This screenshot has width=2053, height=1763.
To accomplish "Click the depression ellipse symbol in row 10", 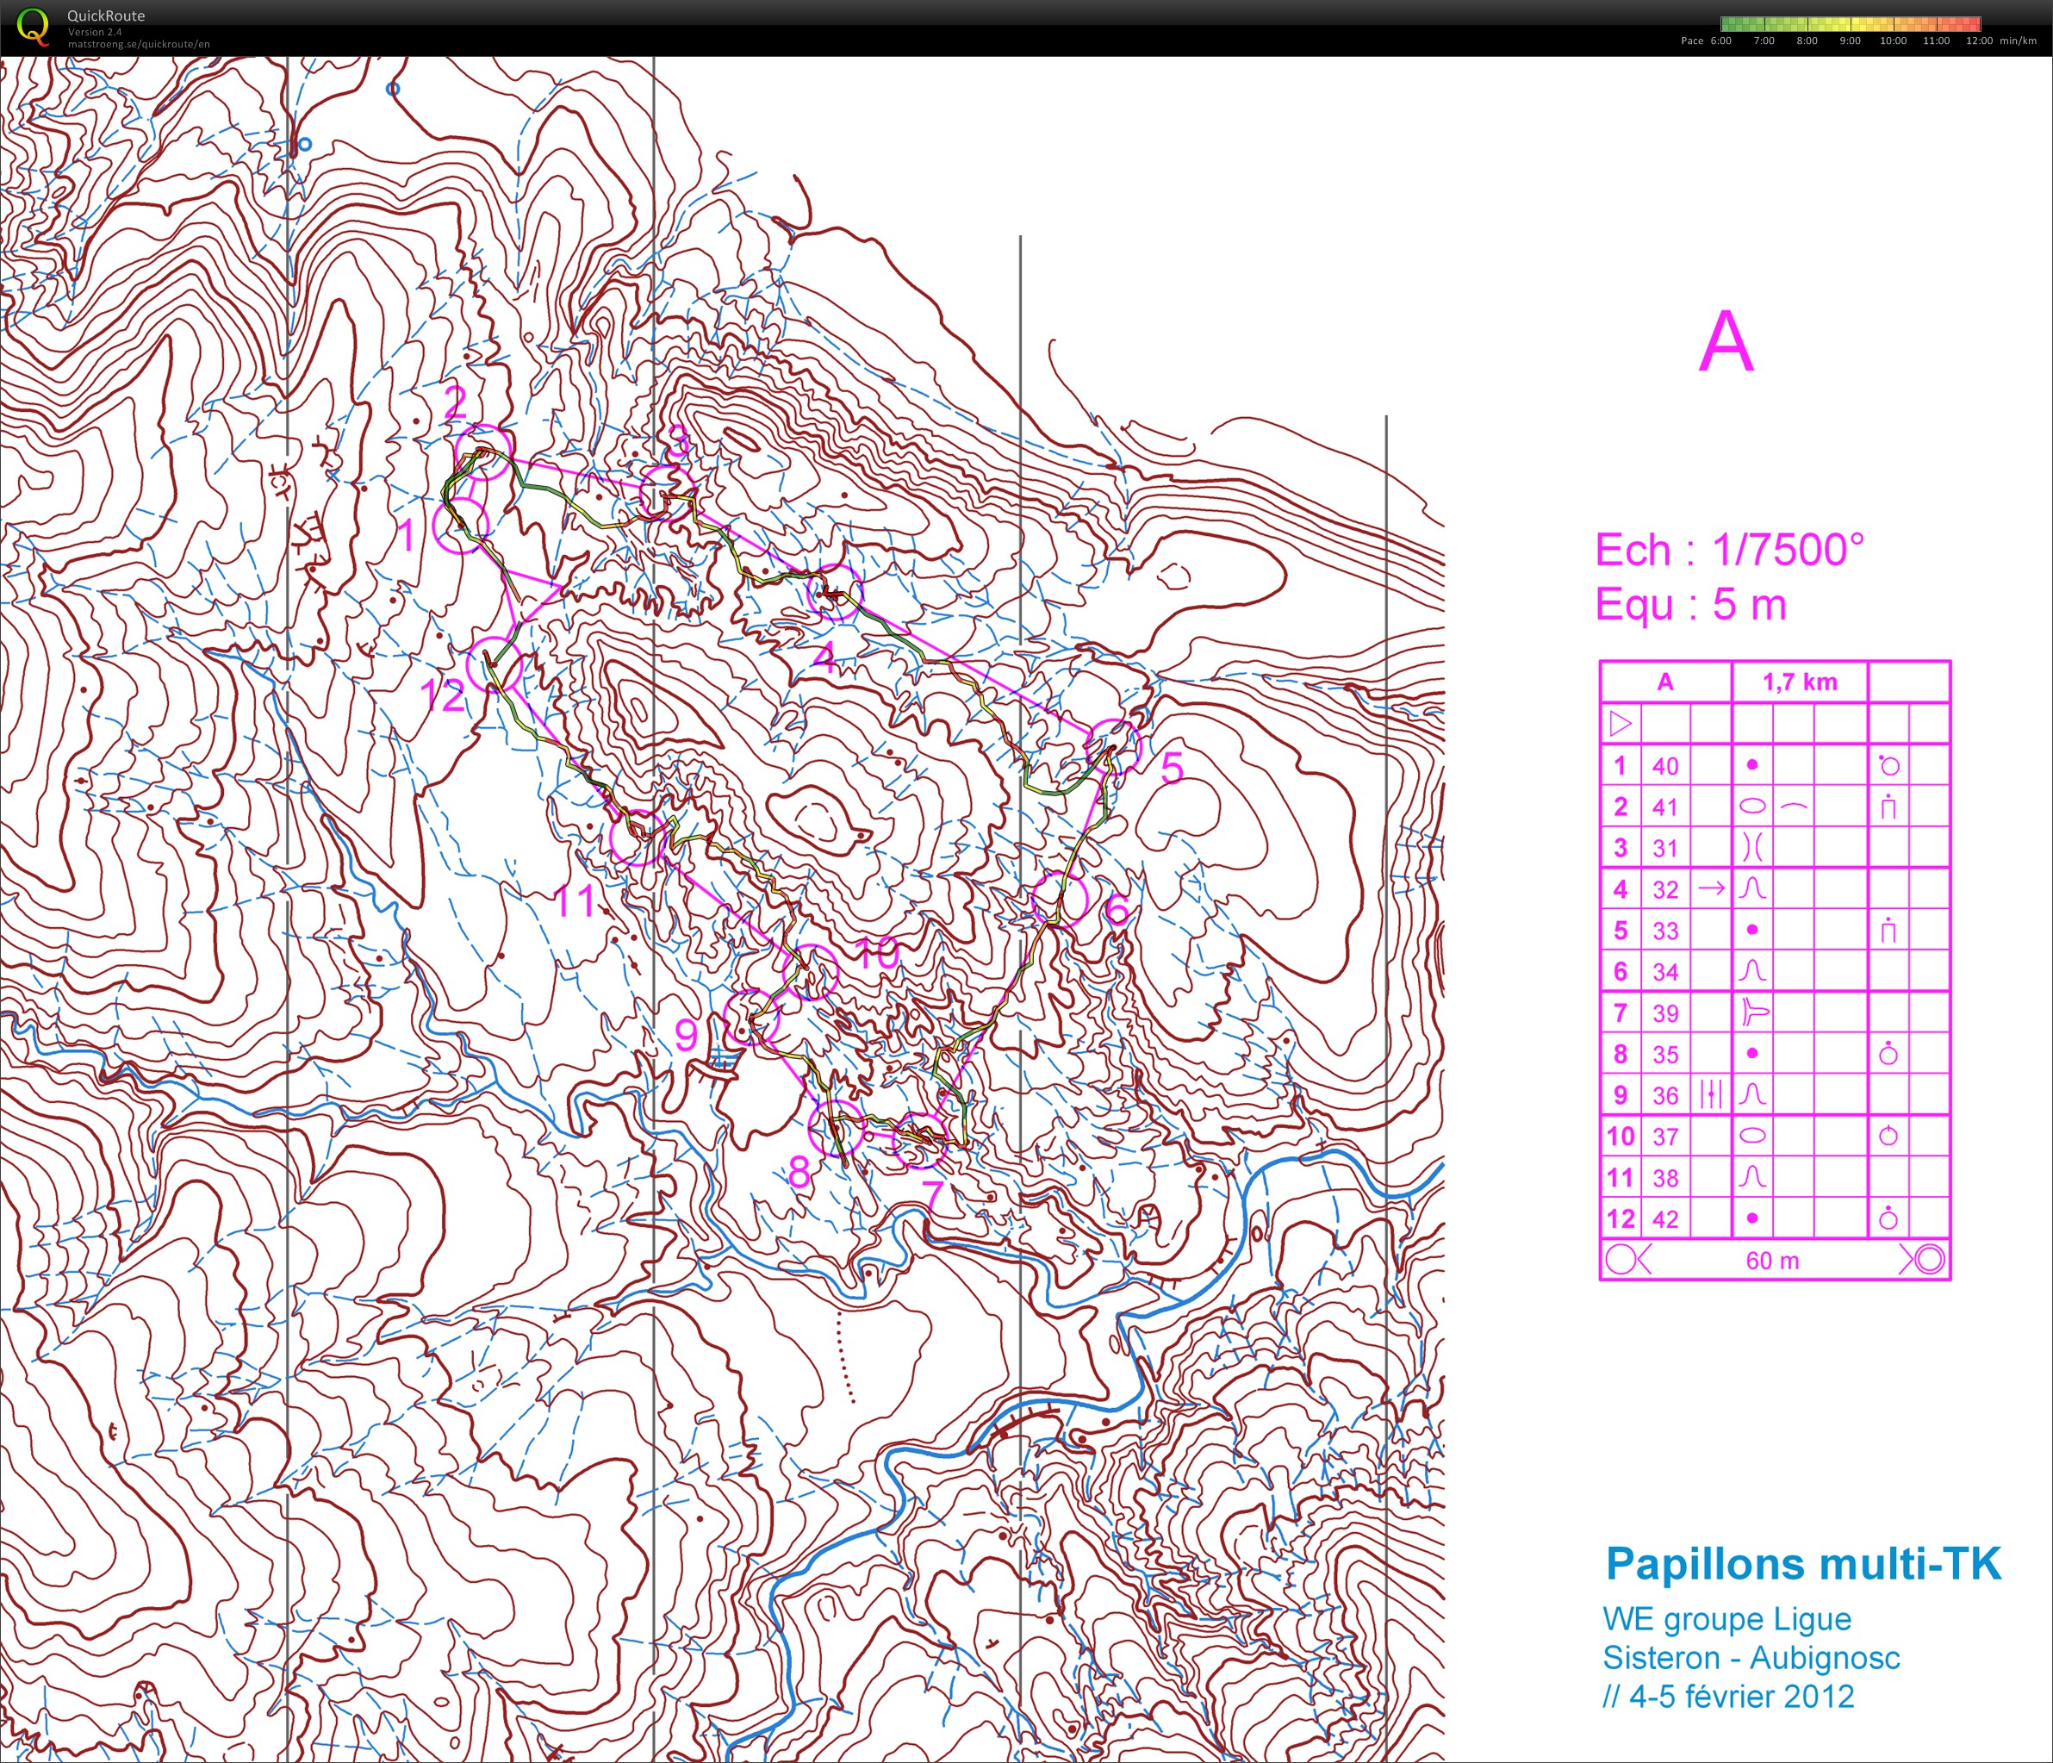I will coord(1751,1136).
